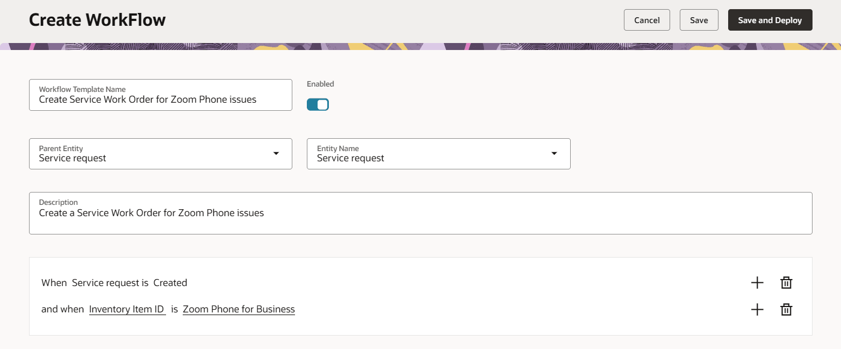841x349 pixels.
Task: Click the Save and Deploy button
Action: coord(770,20)
